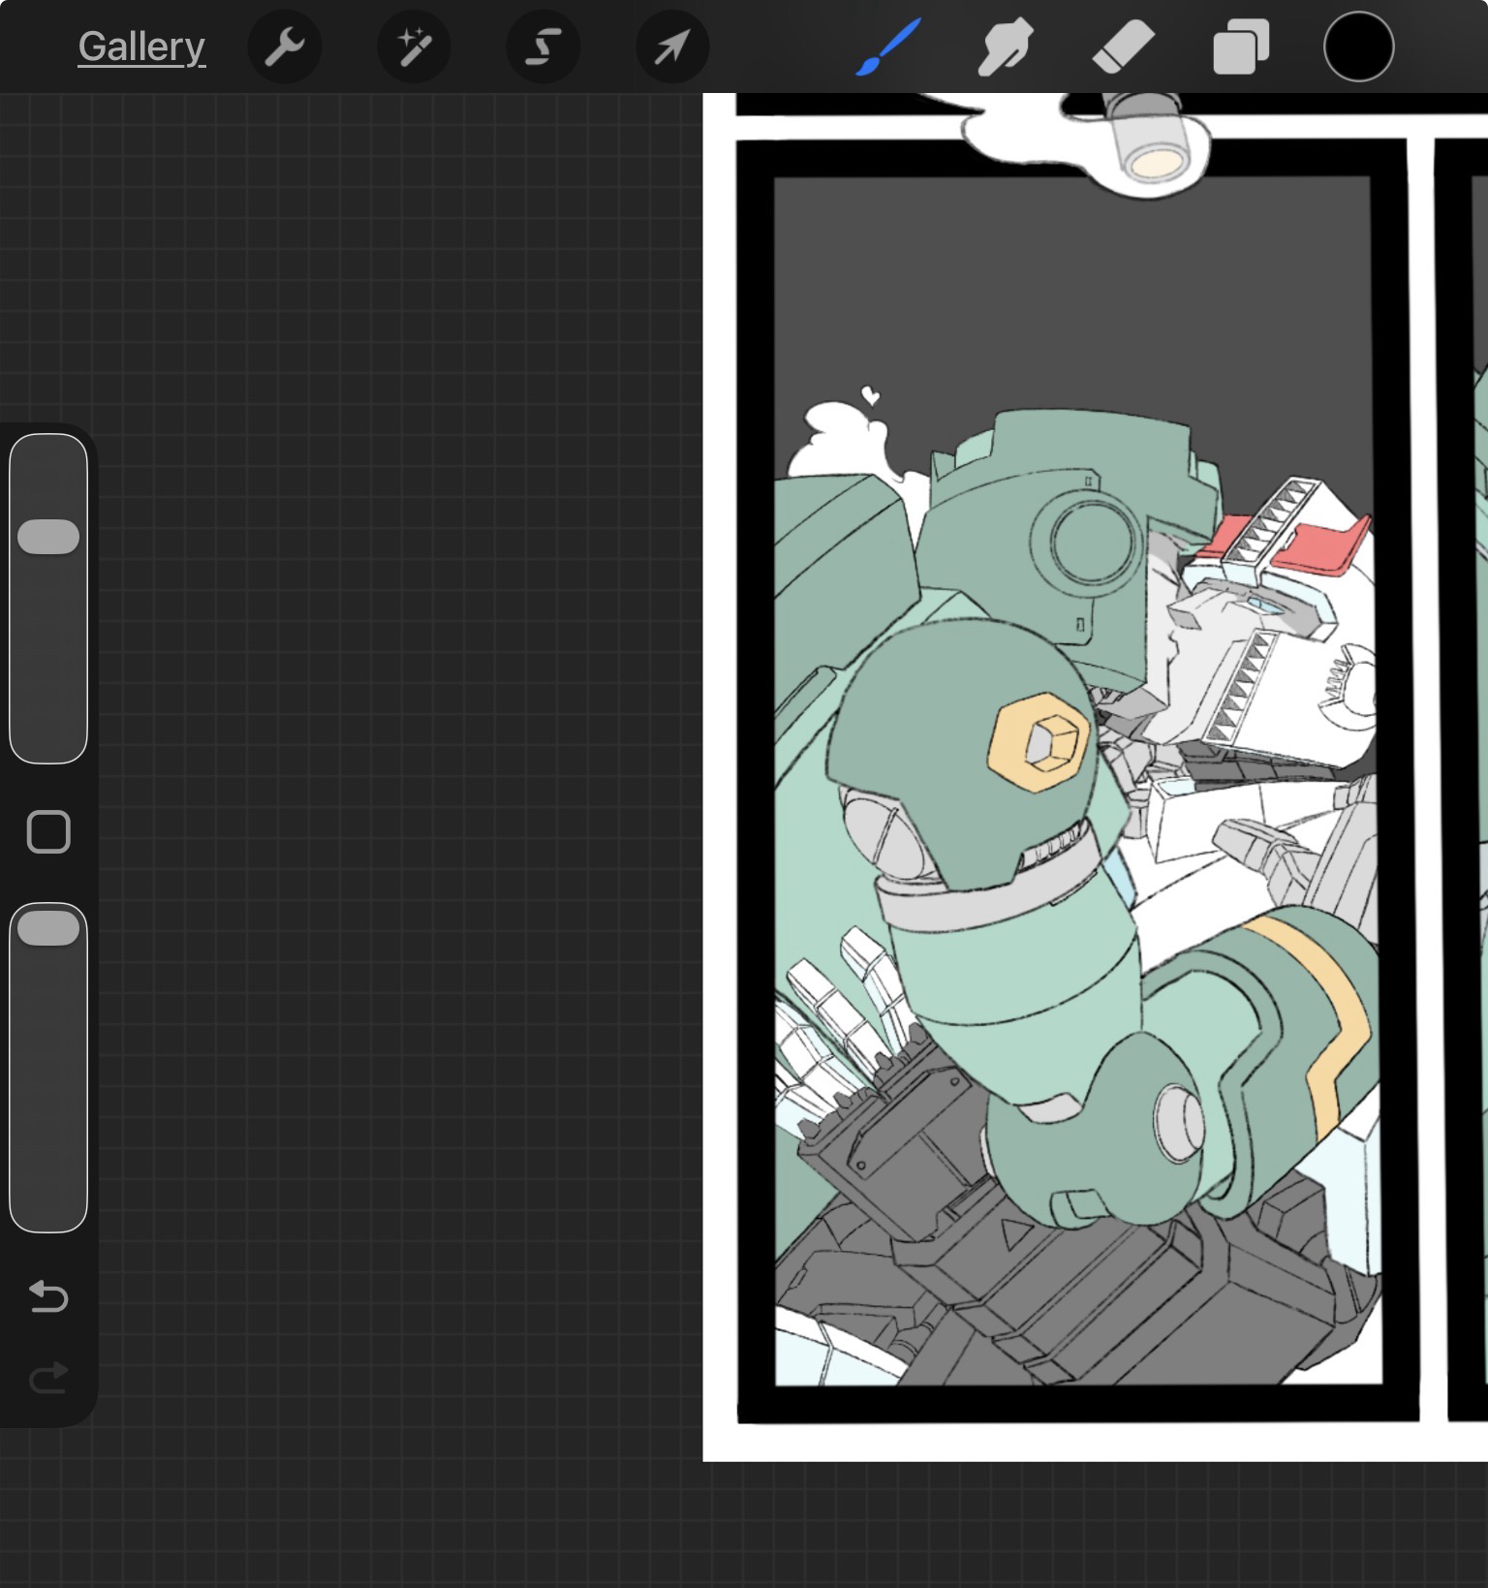Activate the Selection tool
This screenshot has height=1588, width=1488.
[543, 47]
